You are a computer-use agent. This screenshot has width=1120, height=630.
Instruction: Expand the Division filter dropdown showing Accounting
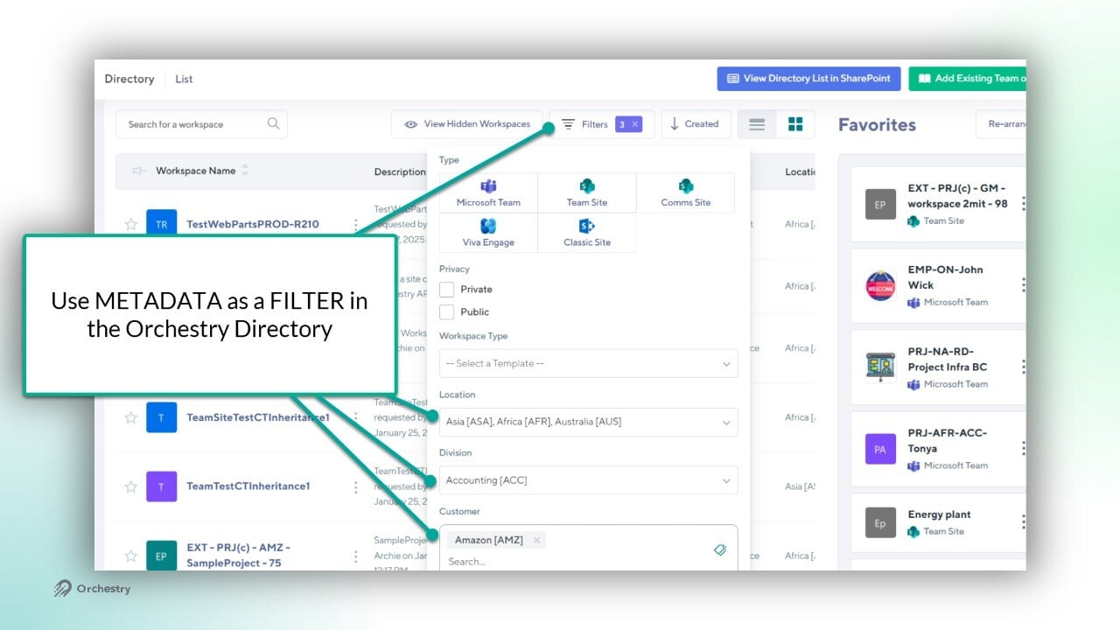(588, 480)
